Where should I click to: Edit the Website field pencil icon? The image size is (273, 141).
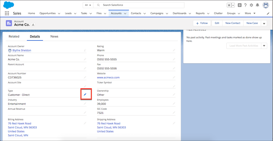click(174, 77)
